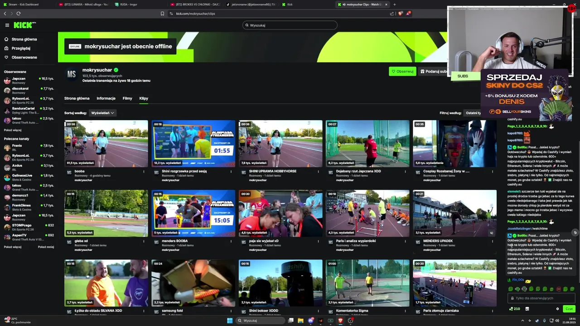Viewport: 580px width, 326px height.
Task: Toggle the Obserwuj follow button
Action: coord(402,71)
